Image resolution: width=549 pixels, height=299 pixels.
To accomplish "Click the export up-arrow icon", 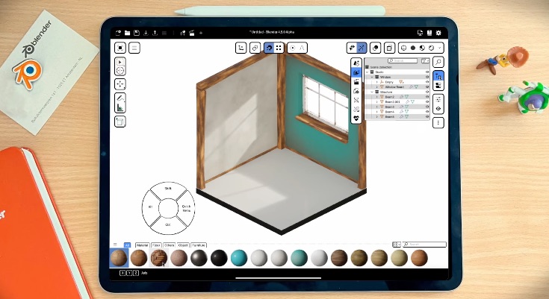I will point(155,33).
